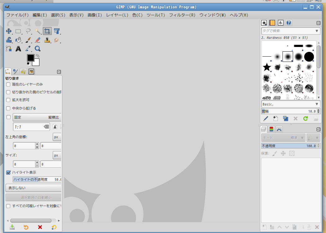326x233 pixels.
Task: Select the Smudge tool
Action: coord(57,40)
